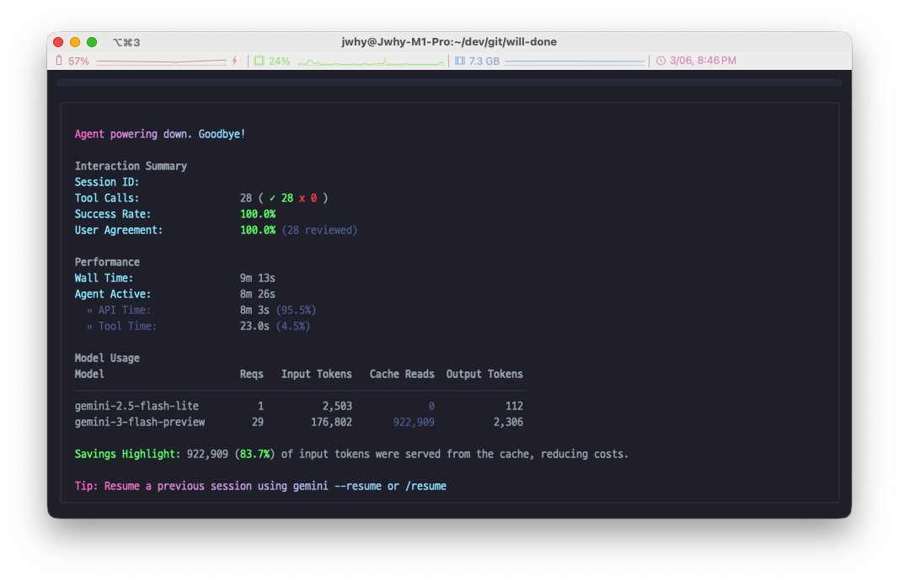Click the Input Tokens column header
899x581 pixels.
pyautogui.click(x=317, y=375)
